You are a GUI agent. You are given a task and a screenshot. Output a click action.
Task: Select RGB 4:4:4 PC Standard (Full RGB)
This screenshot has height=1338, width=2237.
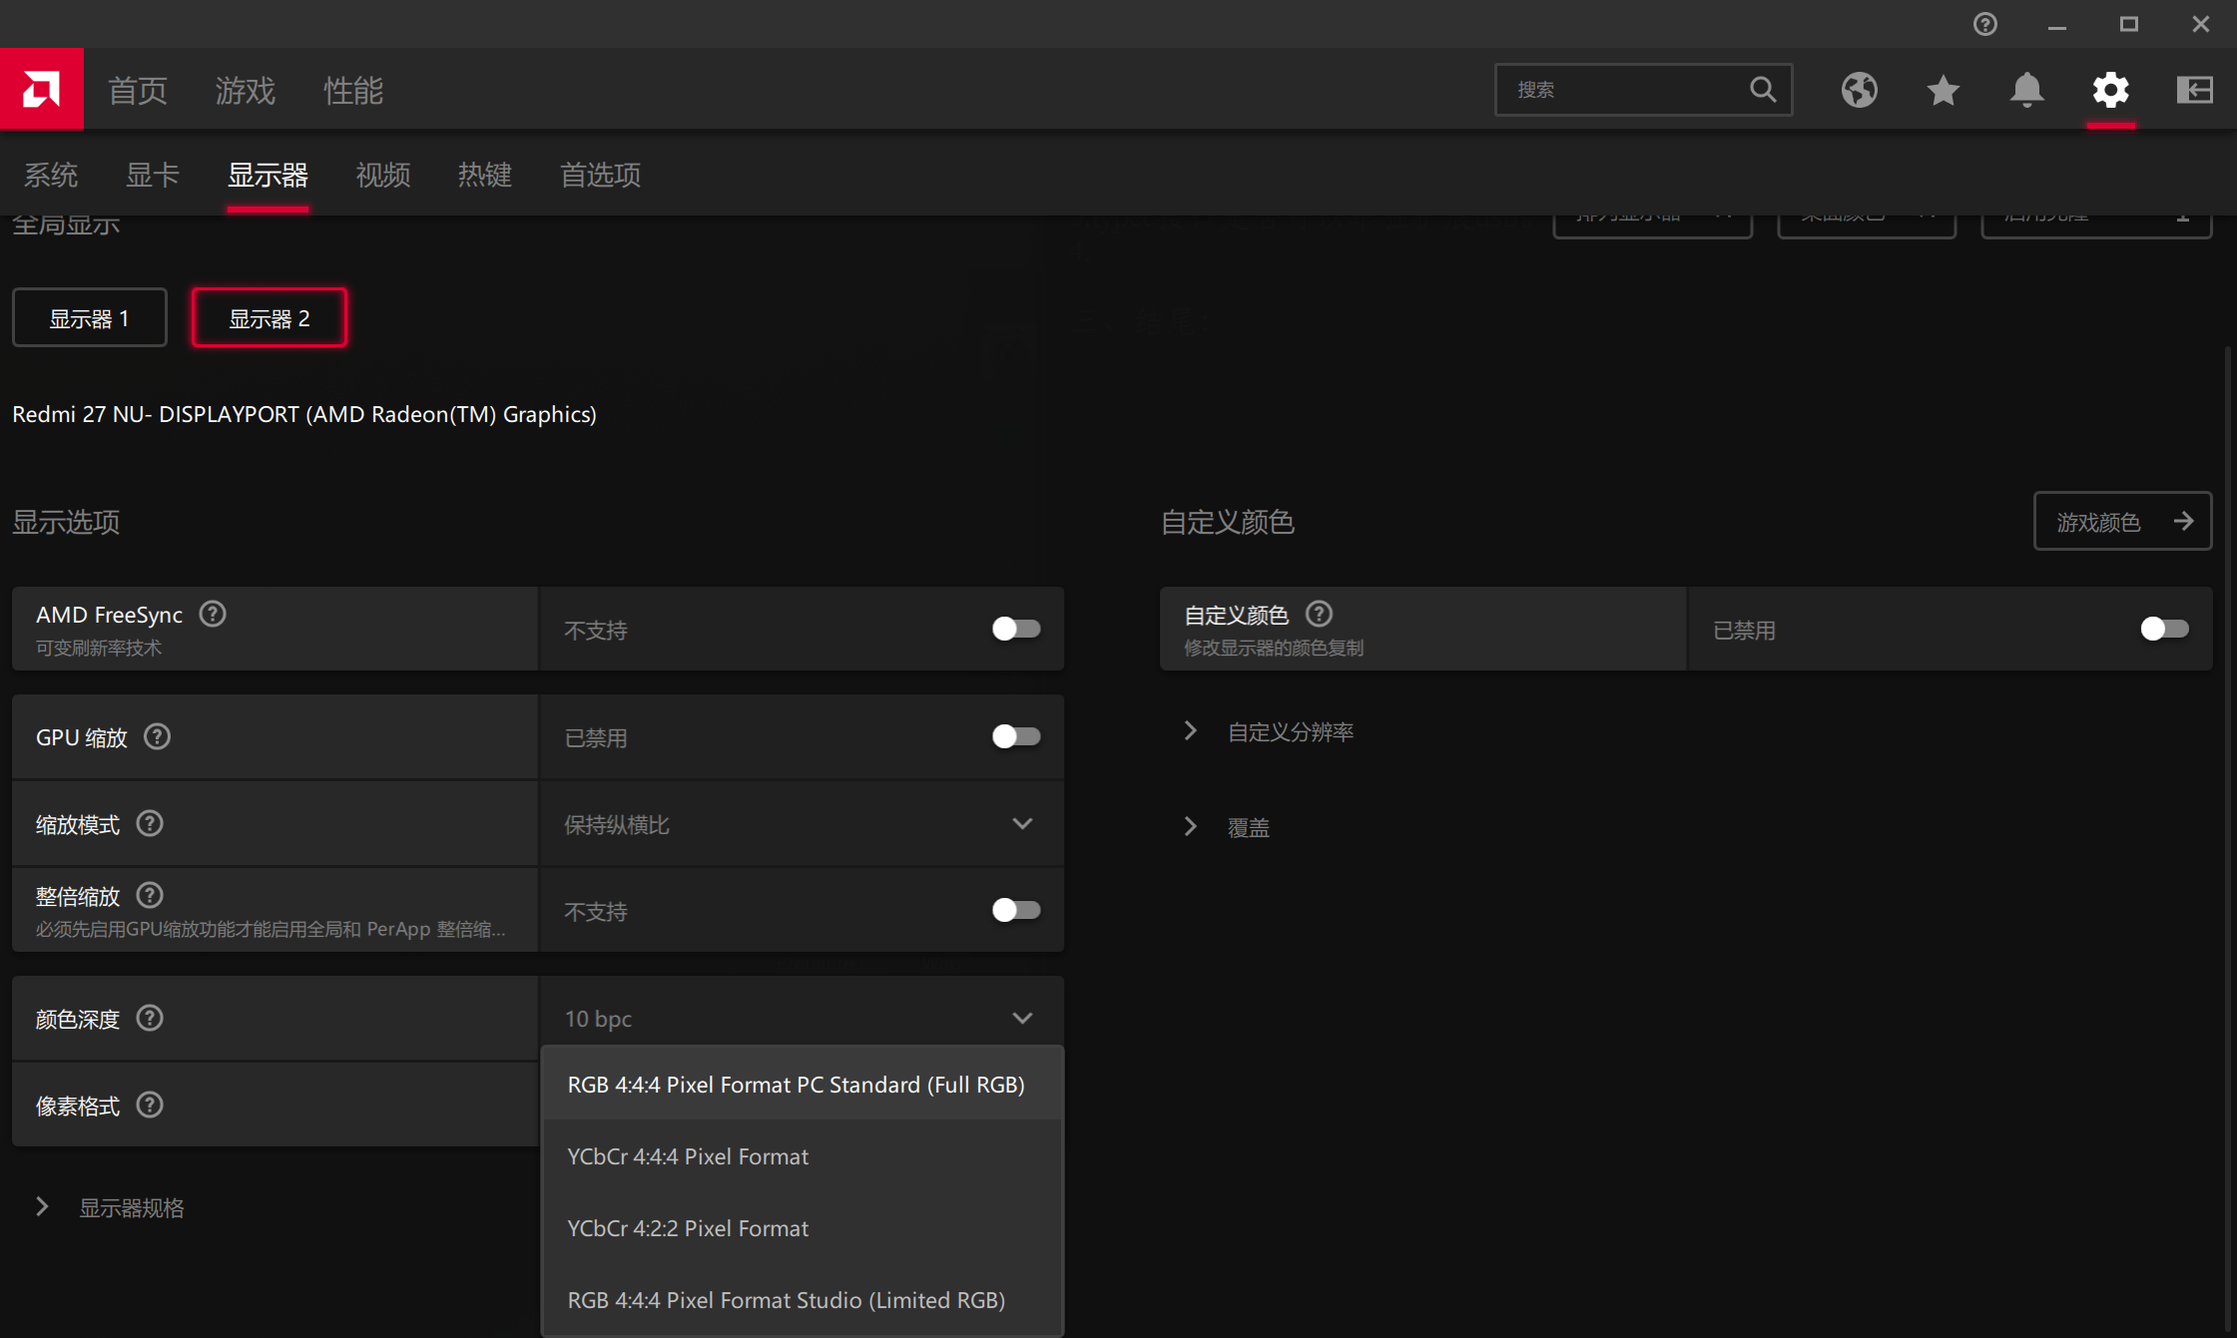coord(801,1084)
